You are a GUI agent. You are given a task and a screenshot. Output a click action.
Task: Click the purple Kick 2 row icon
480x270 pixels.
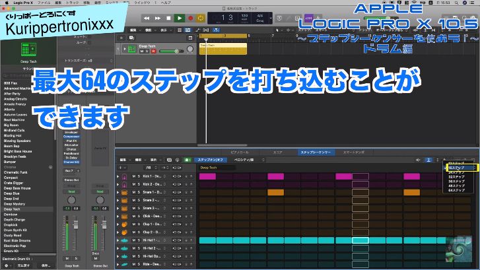124,185
